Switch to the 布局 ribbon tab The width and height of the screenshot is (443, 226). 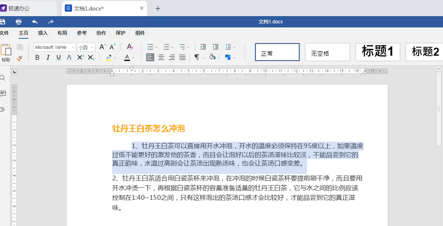(x=62, y=33)
